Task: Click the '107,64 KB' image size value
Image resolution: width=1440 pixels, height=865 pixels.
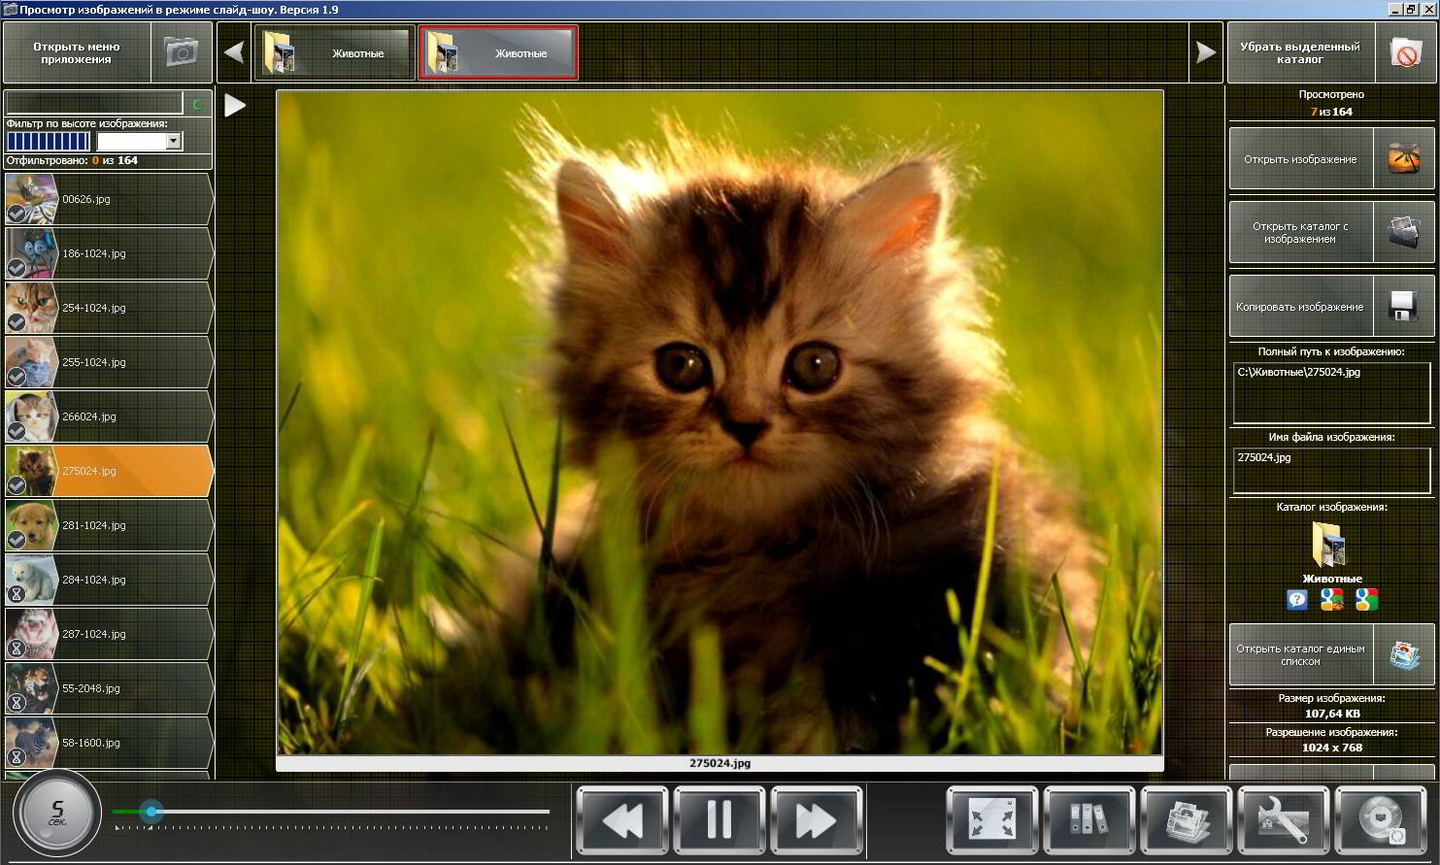Action: pos(1332,714)
